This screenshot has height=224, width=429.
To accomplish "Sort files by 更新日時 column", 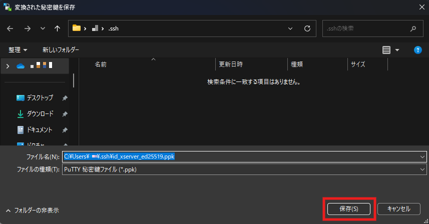I will (x=231, y=64).
